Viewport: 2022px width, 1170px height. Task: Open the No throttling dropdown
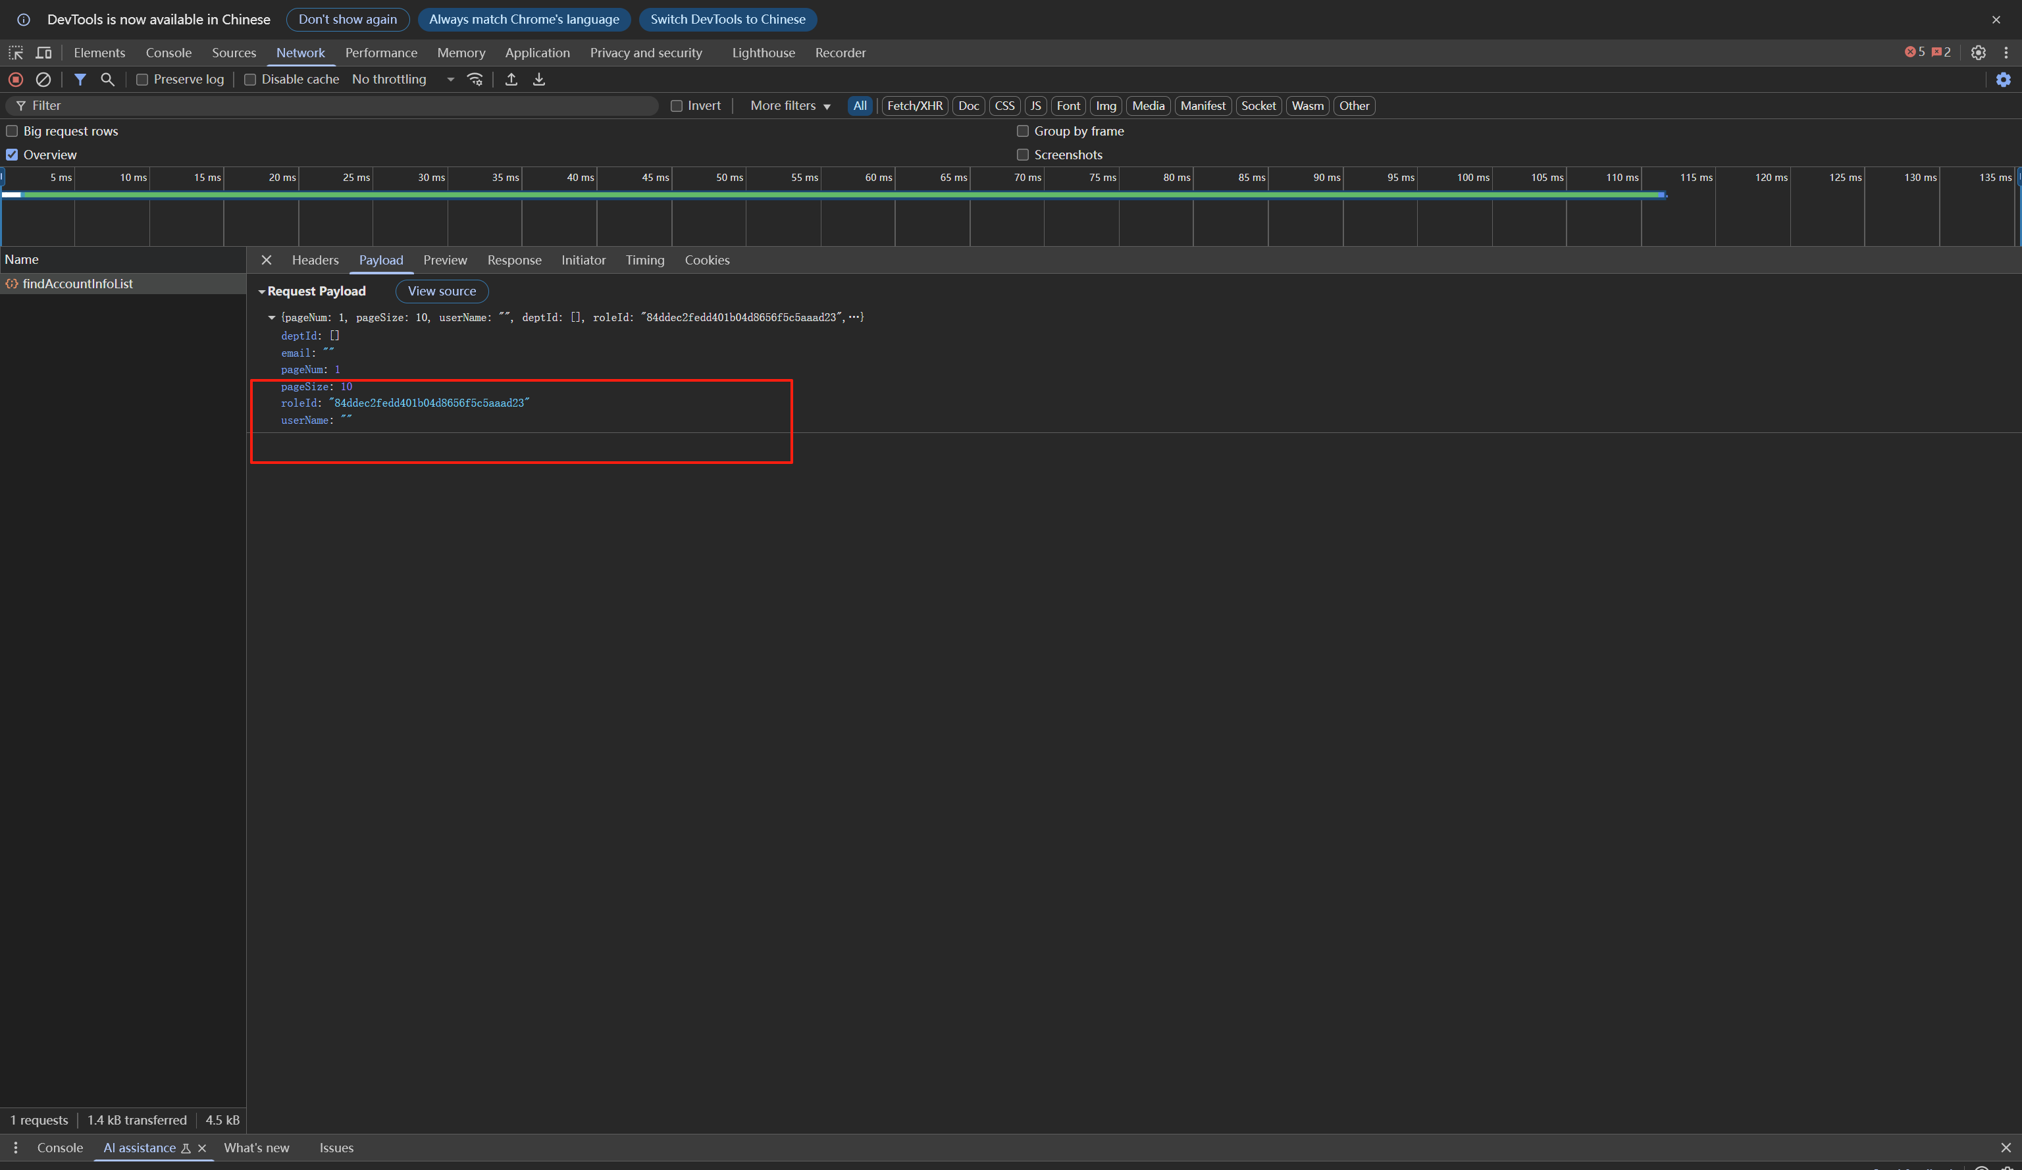coord(403,80)
